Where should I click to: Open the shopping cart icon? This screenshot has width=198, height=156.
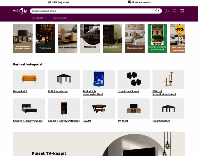point(182,11)
